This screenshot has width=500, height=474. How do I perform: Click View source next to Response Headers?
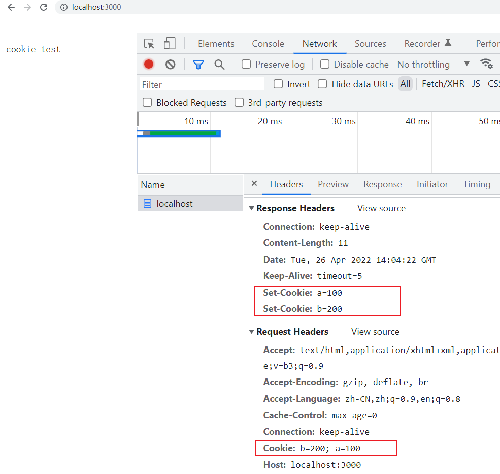381,208
